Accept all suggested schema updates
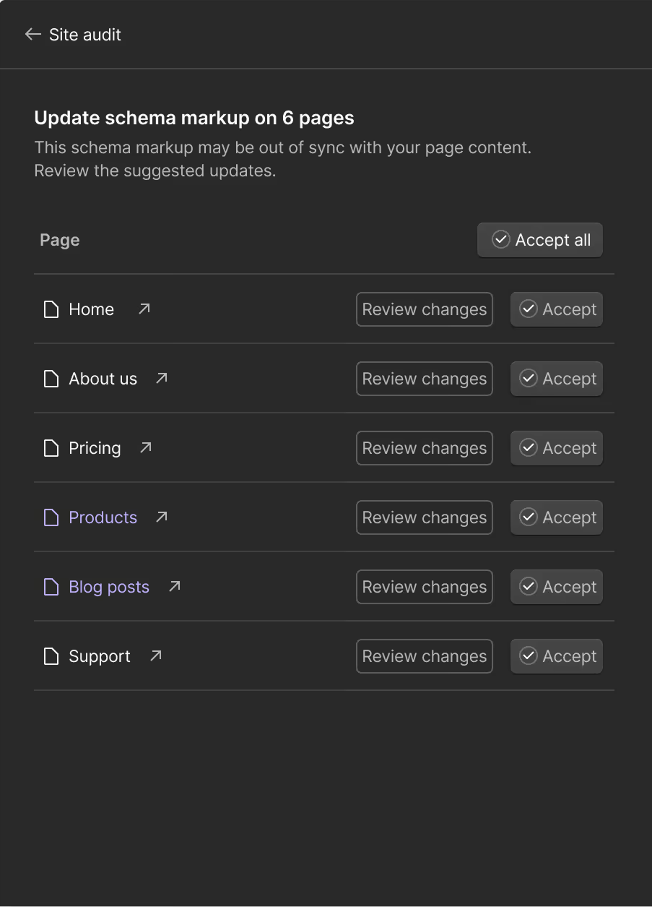652x907 pixels. click(539, 239)
